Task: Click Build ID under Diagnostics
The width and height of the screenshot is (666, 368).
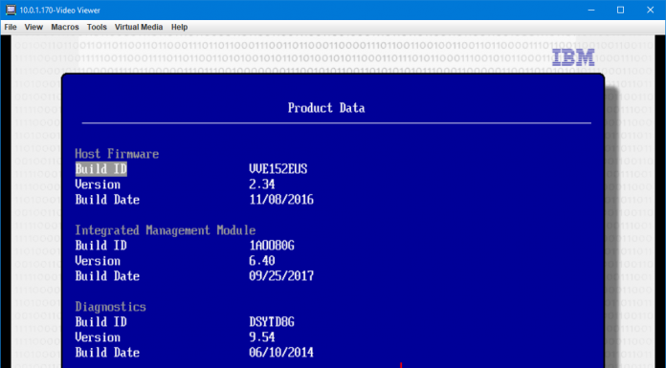Action: click(101, 322)
